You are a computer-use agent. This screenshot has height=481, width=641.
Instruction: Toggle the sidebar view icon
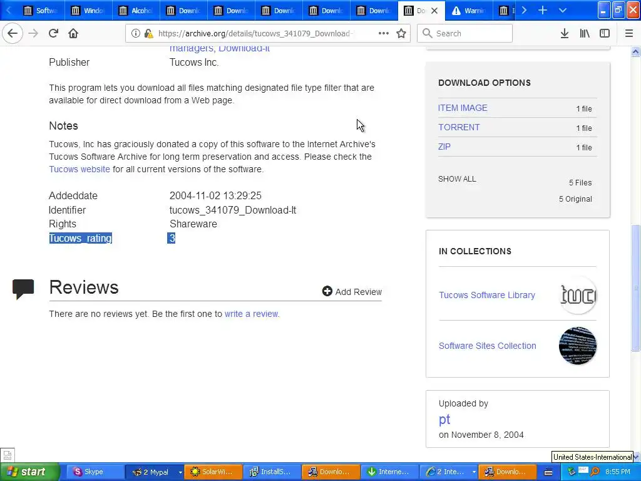[x=605, y=33]
